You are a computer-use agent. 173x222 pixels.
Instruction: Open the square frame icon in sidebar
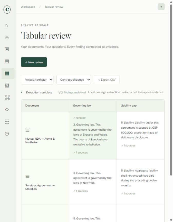7,49
